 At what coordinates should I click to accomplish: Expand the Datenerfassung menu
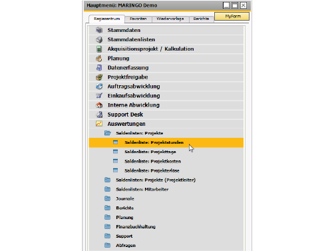(166, 67)
